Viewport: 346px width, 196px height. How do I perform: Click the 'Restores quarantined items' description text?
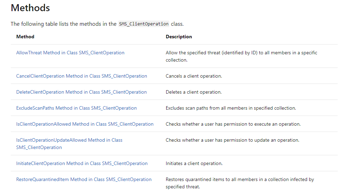tap(240, 183)
